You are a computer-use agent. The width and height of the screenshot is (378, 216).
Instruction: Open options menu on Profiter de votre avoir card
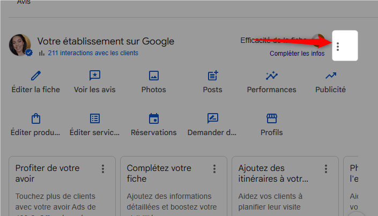click(x=103, y=169)
